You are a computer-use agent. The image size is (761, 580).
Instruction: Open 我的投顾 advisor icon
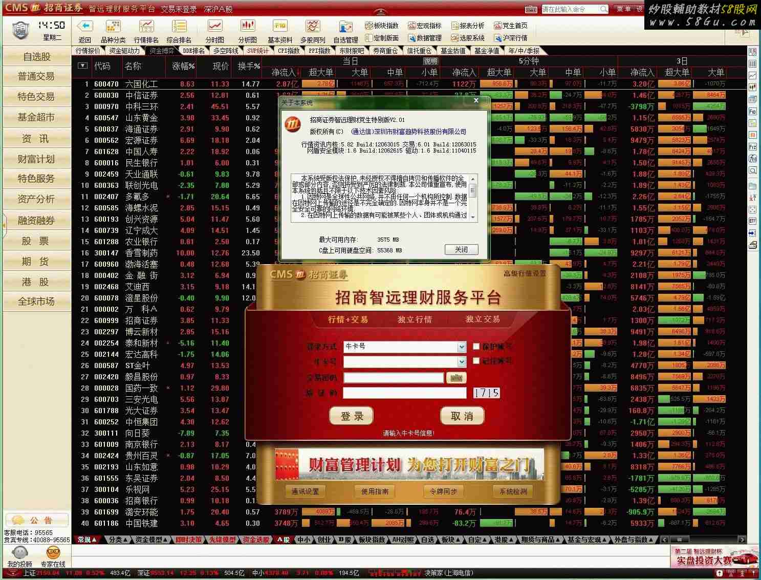[x=20, y=553]
